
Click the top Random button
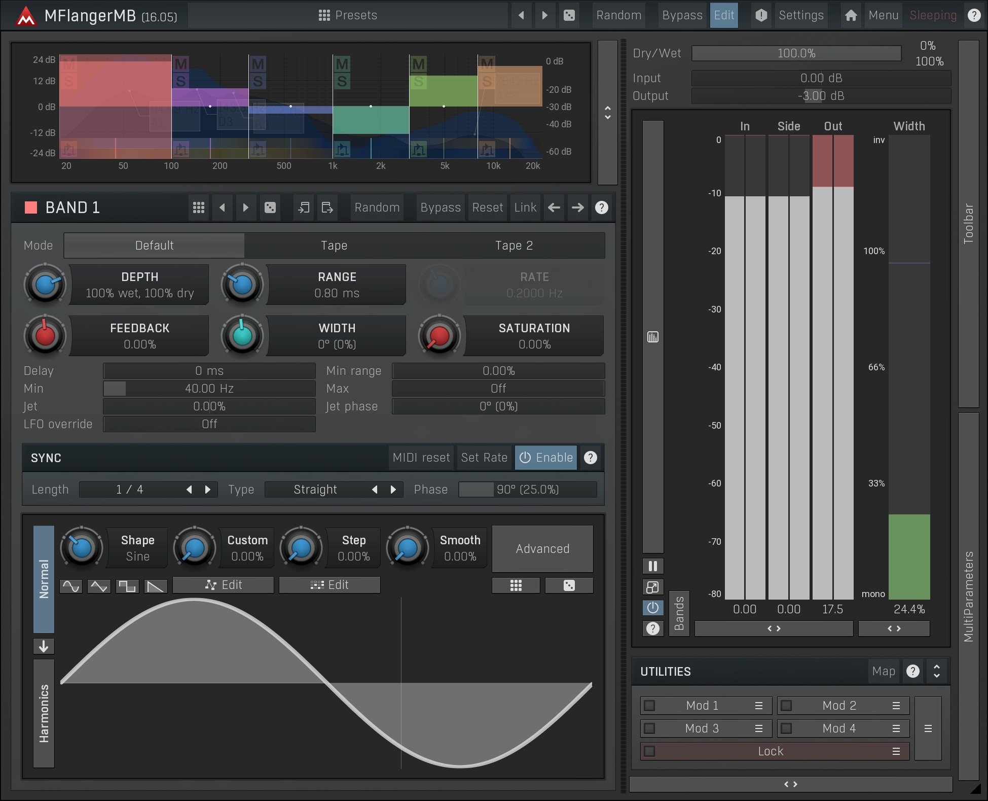pos(619,15)
